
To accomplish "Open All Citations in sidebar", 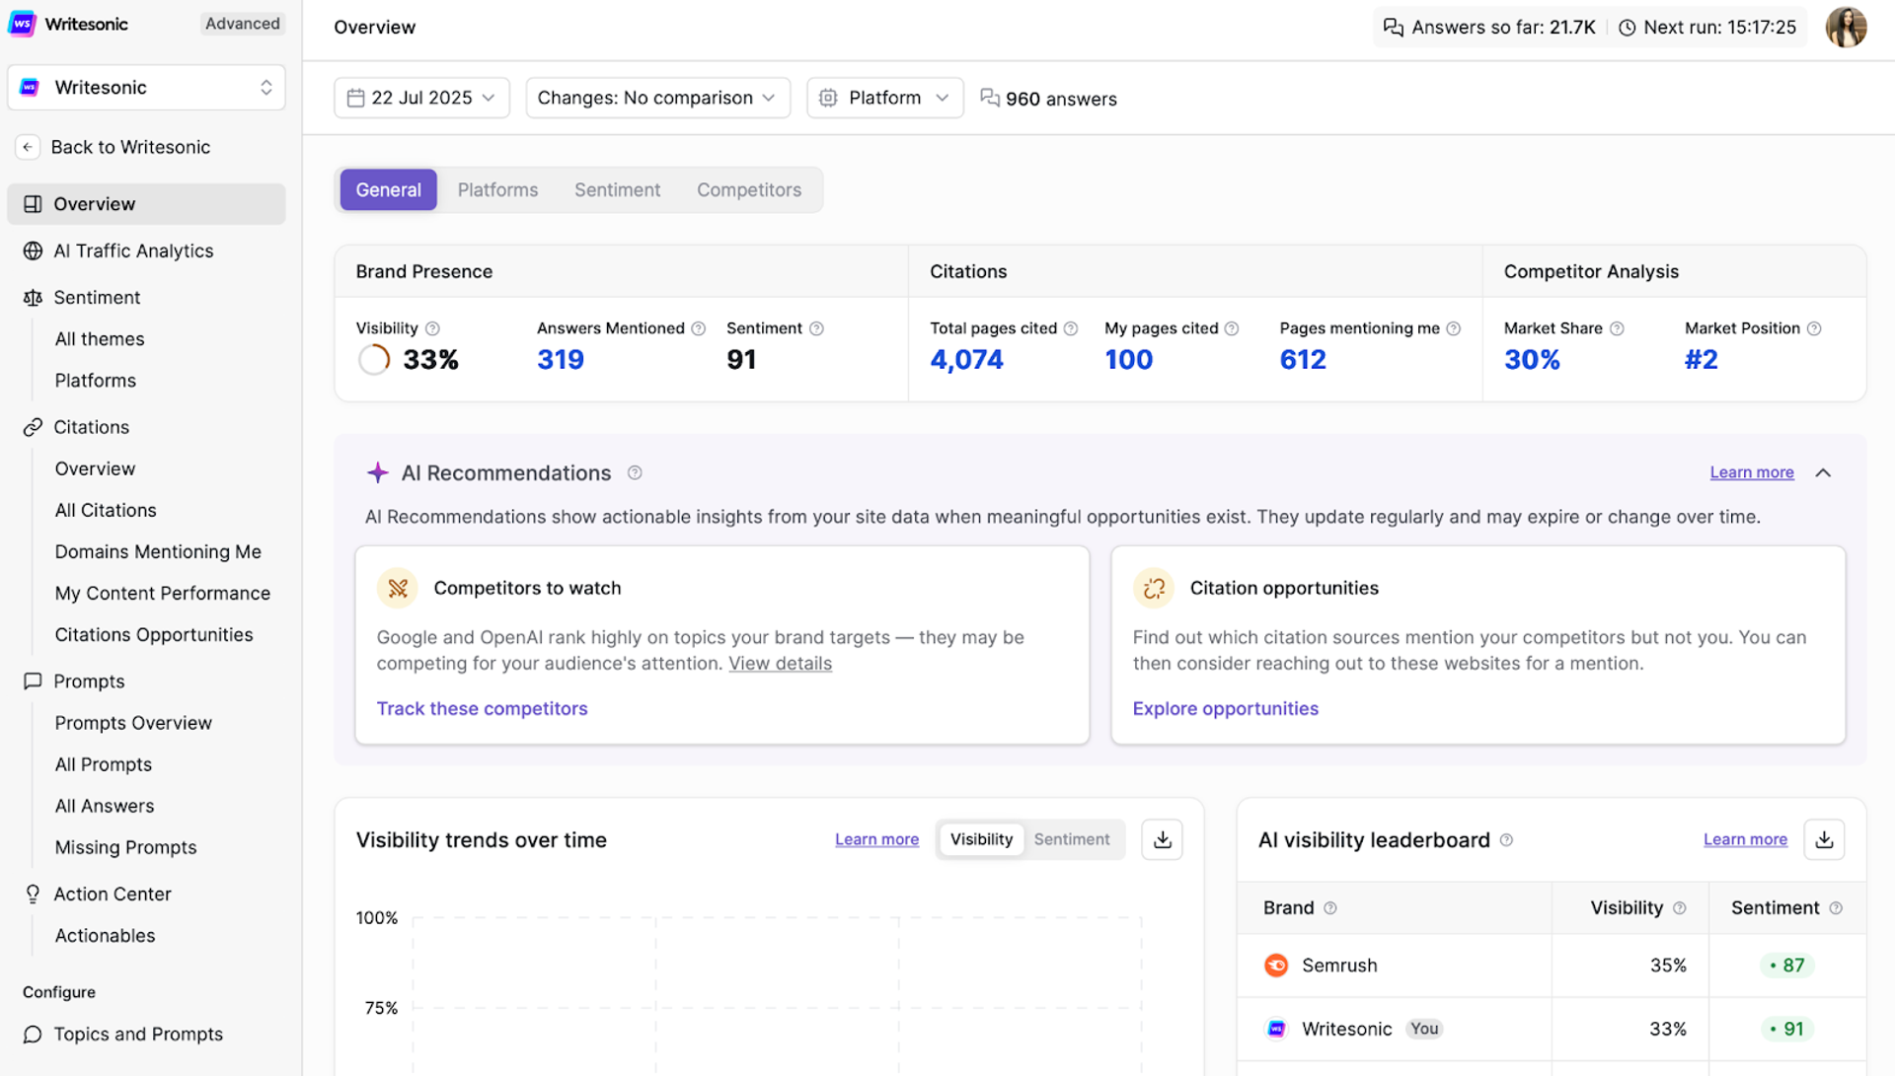I will [x=106, y=510].
